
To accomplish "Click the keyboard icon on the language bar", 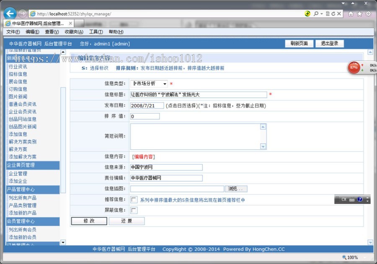I will pos(352,200).
